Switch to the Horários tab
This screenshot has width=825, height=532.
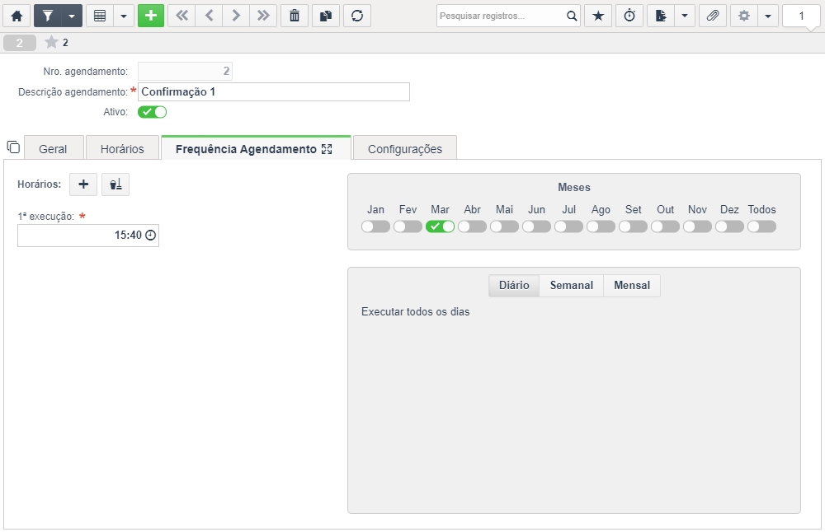pyautogui.click(x=122, y=149)
